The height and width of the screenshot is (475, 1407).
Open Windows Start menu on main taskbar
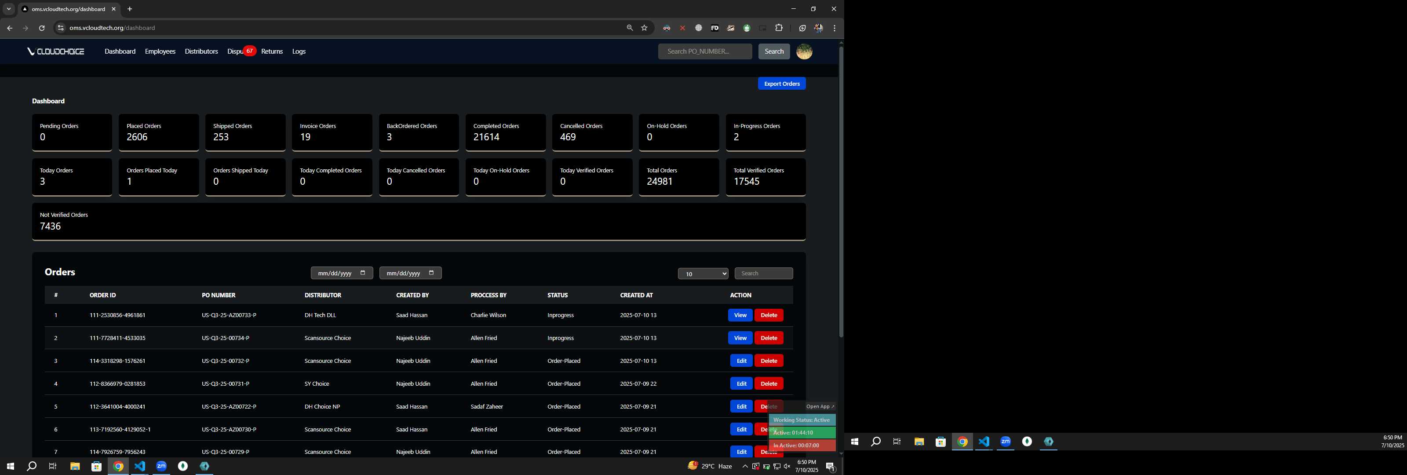pos(10,466)
